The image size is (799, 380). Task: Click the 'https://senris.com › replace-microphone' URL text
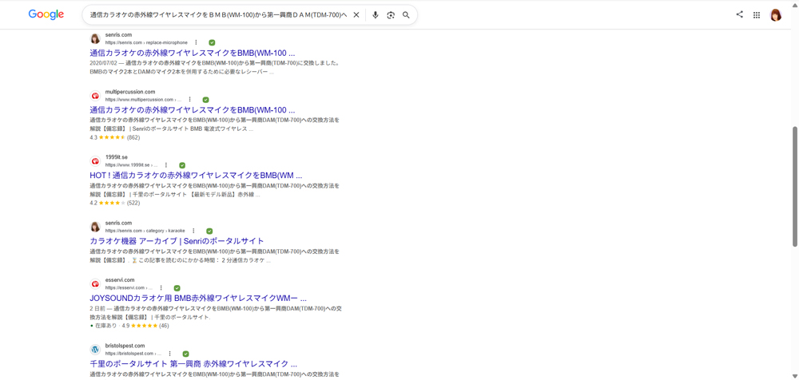pyautogui.click(x=146, y=43)
